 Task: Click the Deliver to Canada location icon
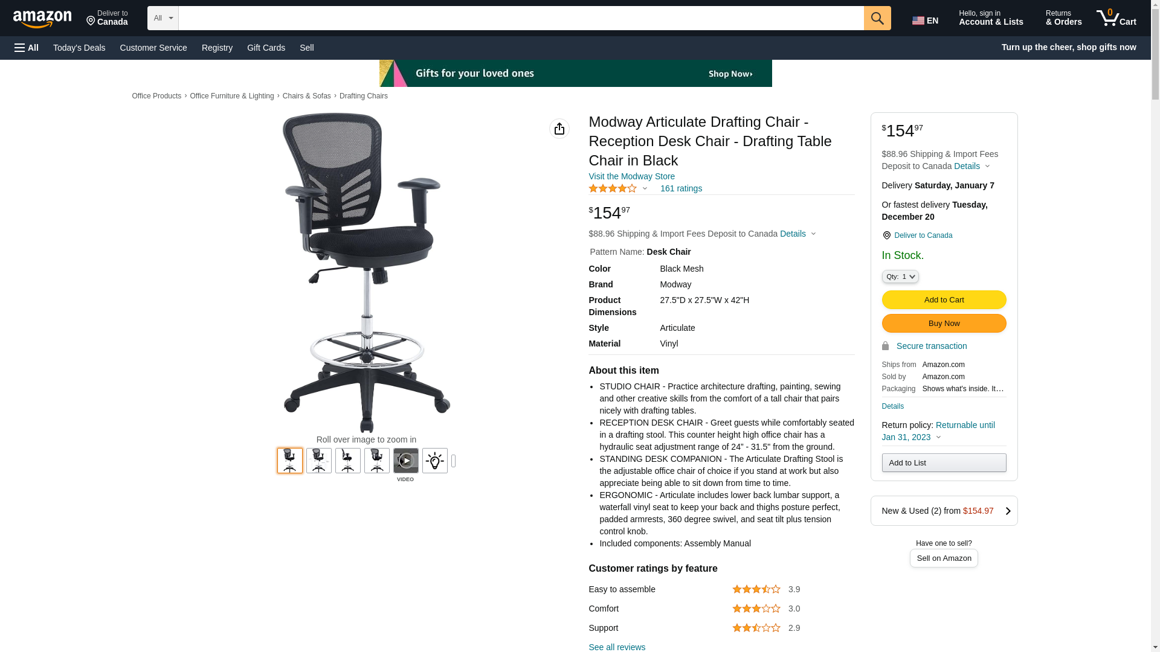[886, 235]
